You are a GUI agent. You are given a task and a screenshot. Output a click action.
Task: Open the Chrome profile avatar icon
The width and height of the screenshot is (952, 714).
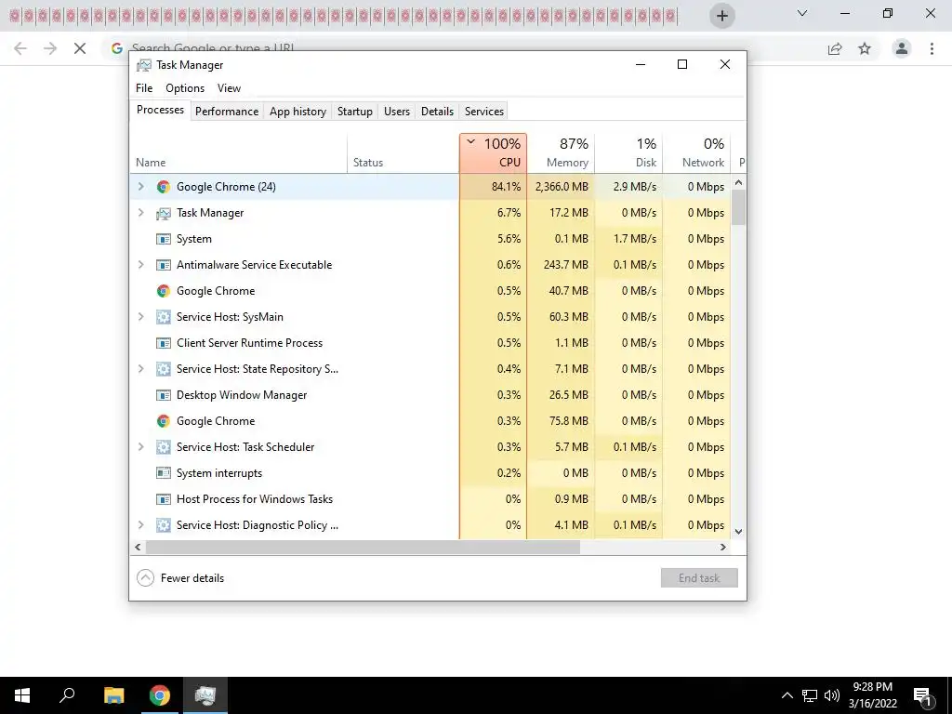click(x=902, y=48)
